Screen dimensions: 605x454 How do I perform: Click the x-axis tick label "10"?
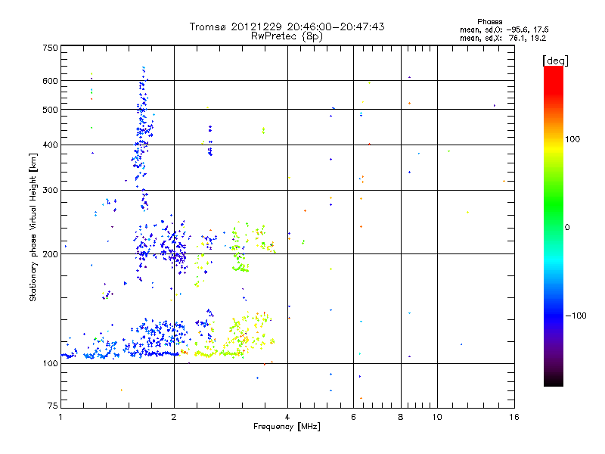click(437, 417)
